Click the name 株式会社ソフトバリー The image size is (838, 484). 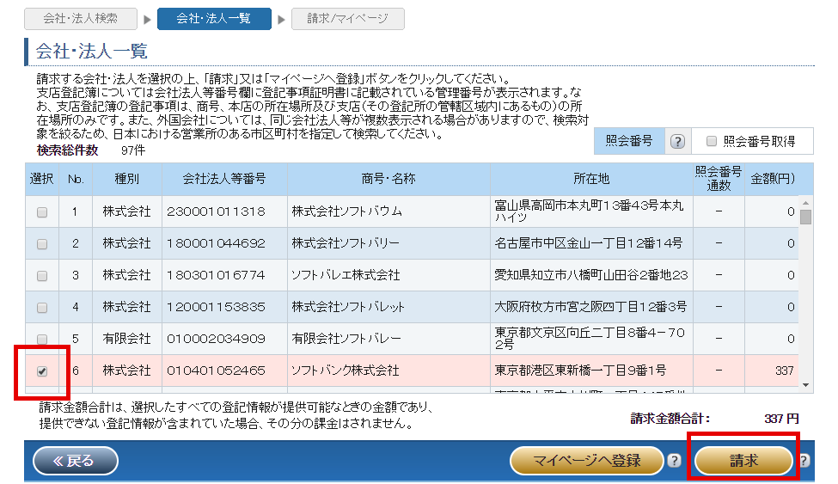(346, 243)
